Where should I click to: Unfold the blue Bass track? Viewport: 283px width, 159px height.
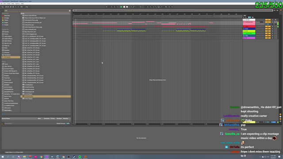click(244, 29)
